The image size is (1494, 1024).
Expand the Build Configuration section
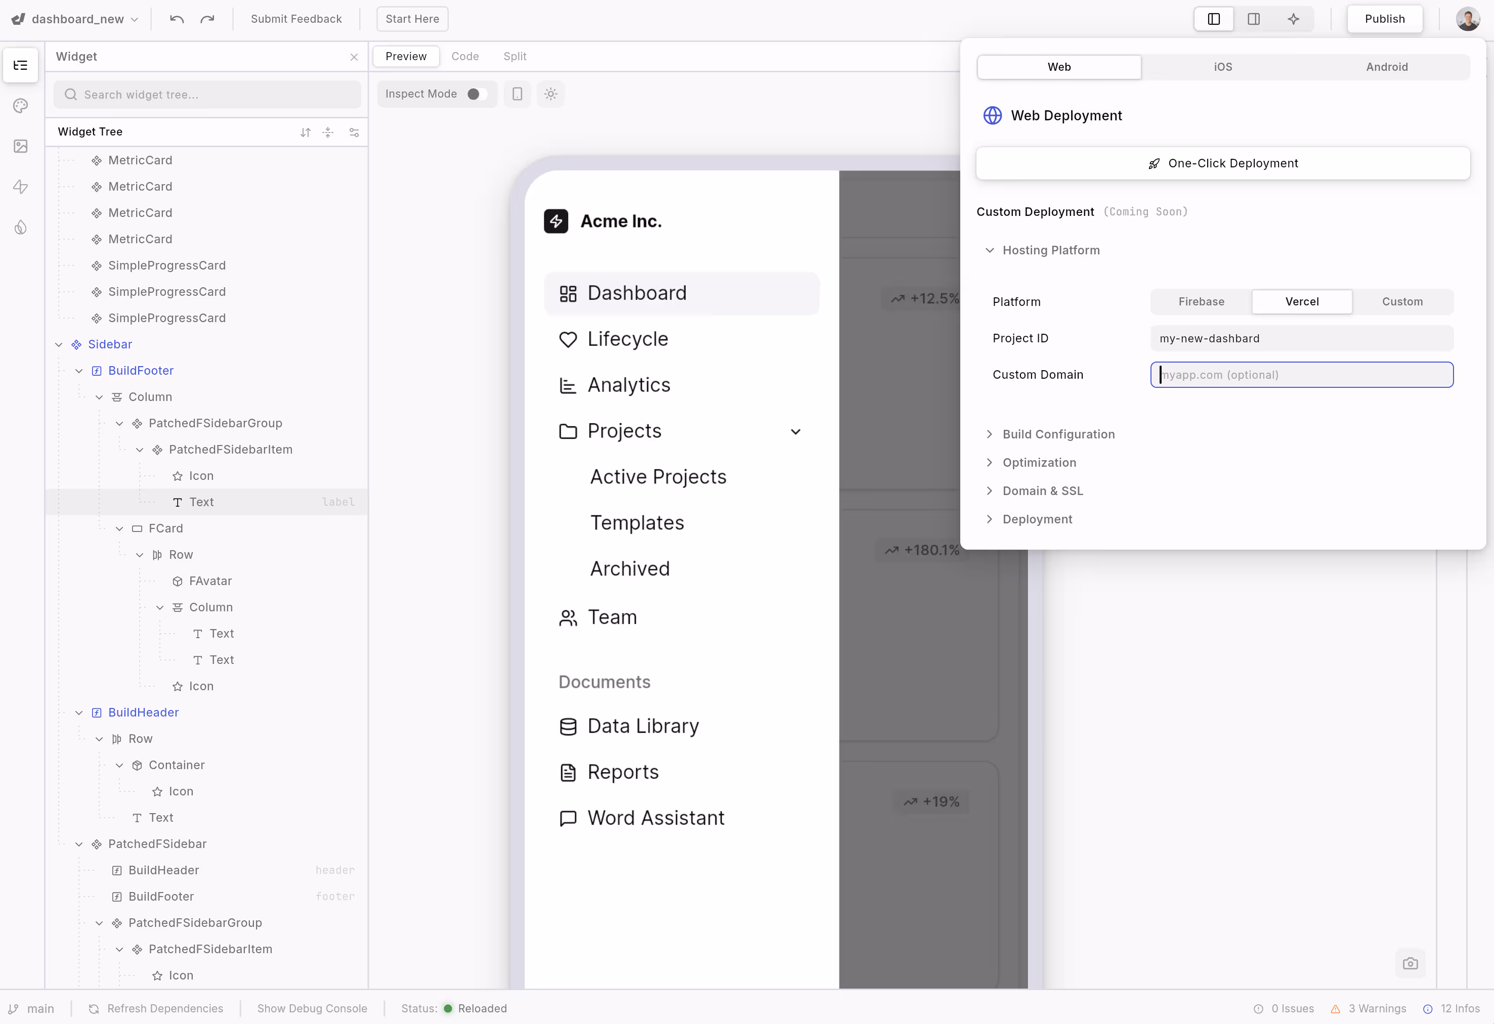click(1057, 434)
